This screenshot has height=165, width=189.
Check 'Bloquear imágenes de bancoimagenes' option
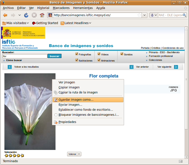56,115
